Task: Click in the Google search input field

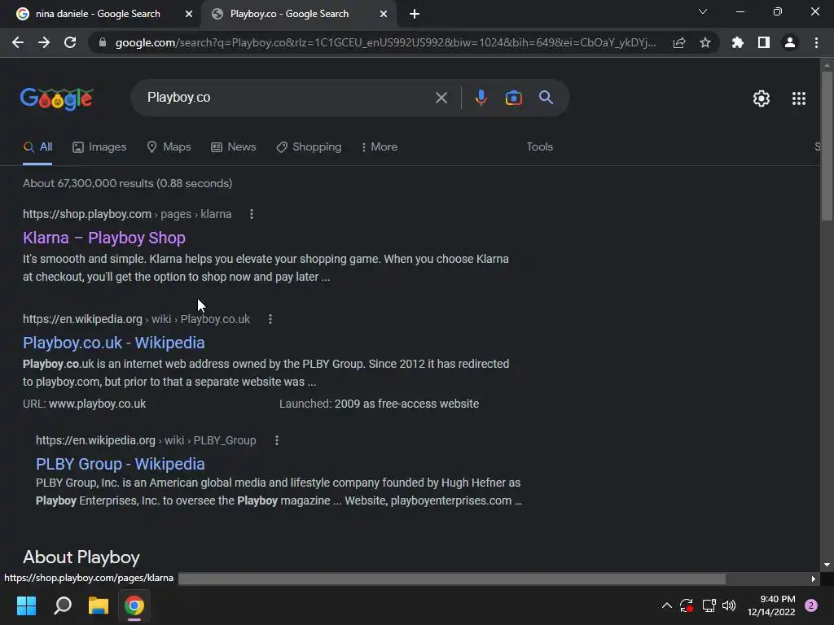Action: 288,98
